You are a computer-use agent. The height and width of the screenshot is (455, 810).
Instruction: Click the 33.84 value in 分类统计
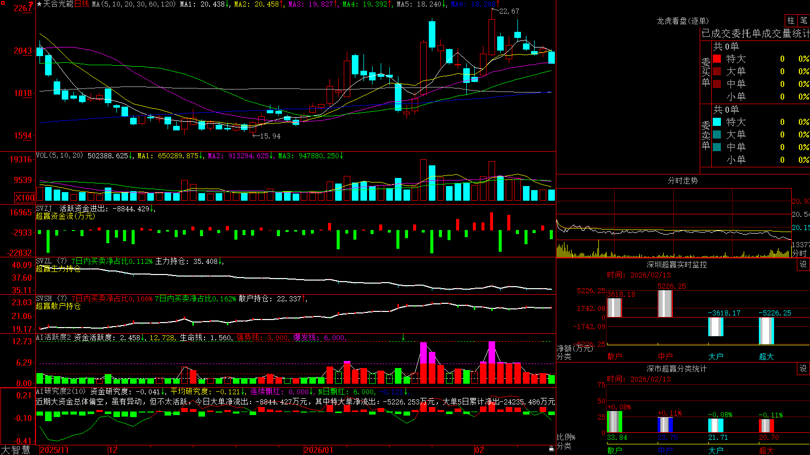click(617, 437)
